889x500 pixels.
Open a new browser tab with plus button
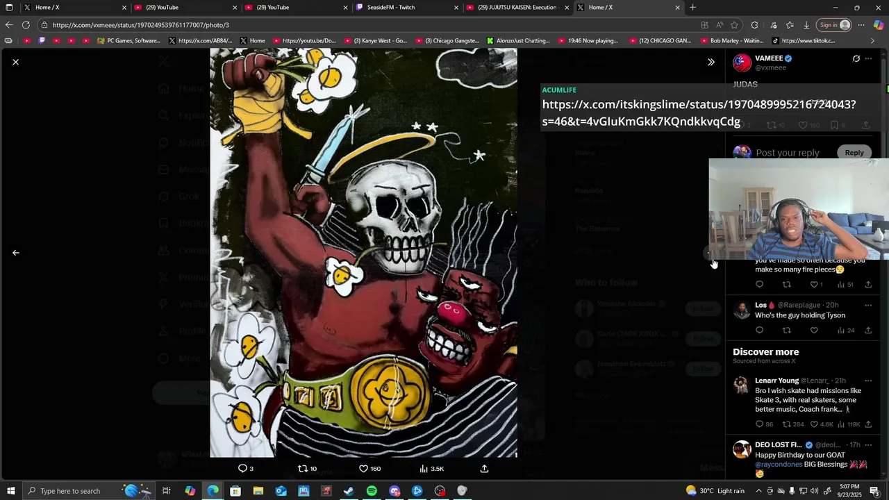point(692,8)
